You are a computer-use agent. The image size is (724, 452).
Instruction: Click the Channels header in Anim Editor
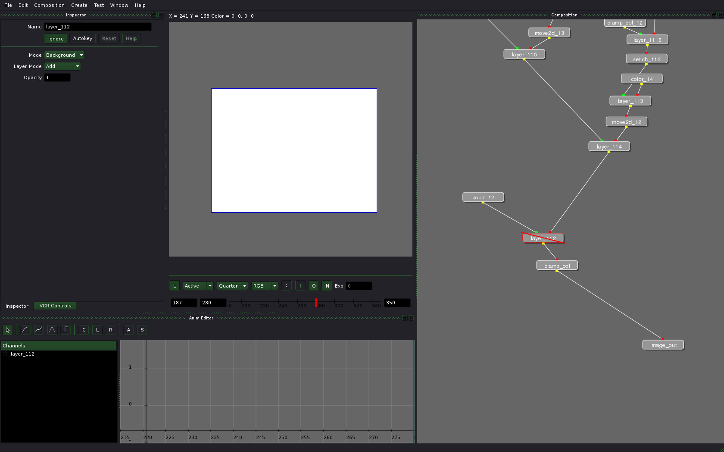point(59,346)
